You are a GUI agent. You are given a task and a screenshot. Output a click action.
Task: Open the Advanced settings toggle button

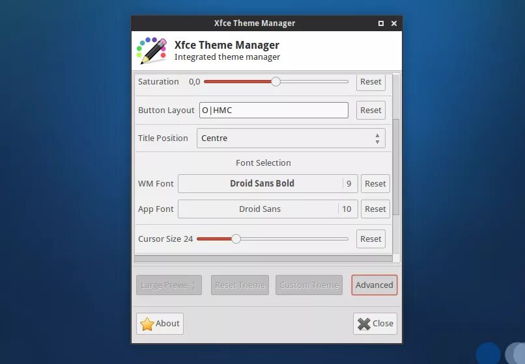[375, 285]
